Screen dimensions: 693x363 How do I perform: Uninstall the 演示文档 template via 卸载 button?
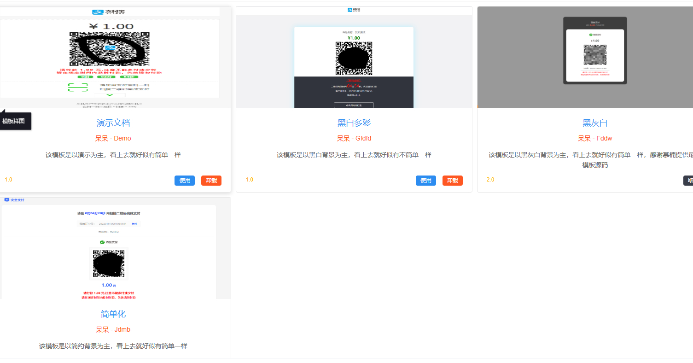pos(211,181)
